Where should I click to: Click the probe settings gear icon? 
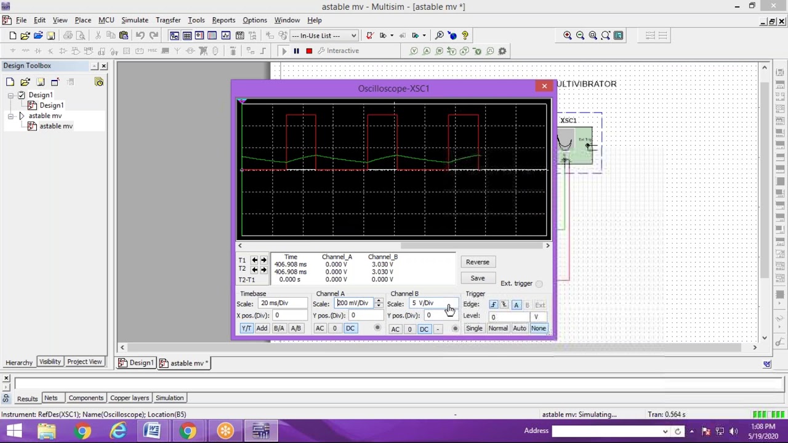tap(502, 51)
